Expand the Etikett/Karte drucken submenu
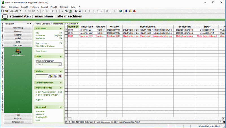226x128 pixels. click(x=45, y=46)
